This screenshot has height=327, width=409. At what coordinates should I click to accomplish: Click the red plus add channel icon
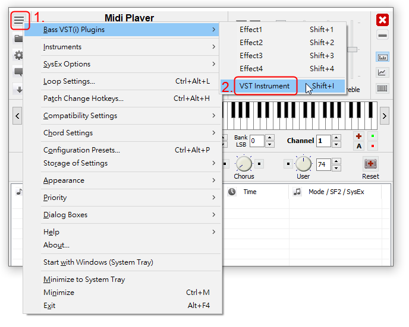pos(359,136)
